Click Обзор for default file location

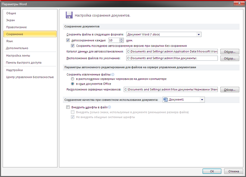point(230,59)
